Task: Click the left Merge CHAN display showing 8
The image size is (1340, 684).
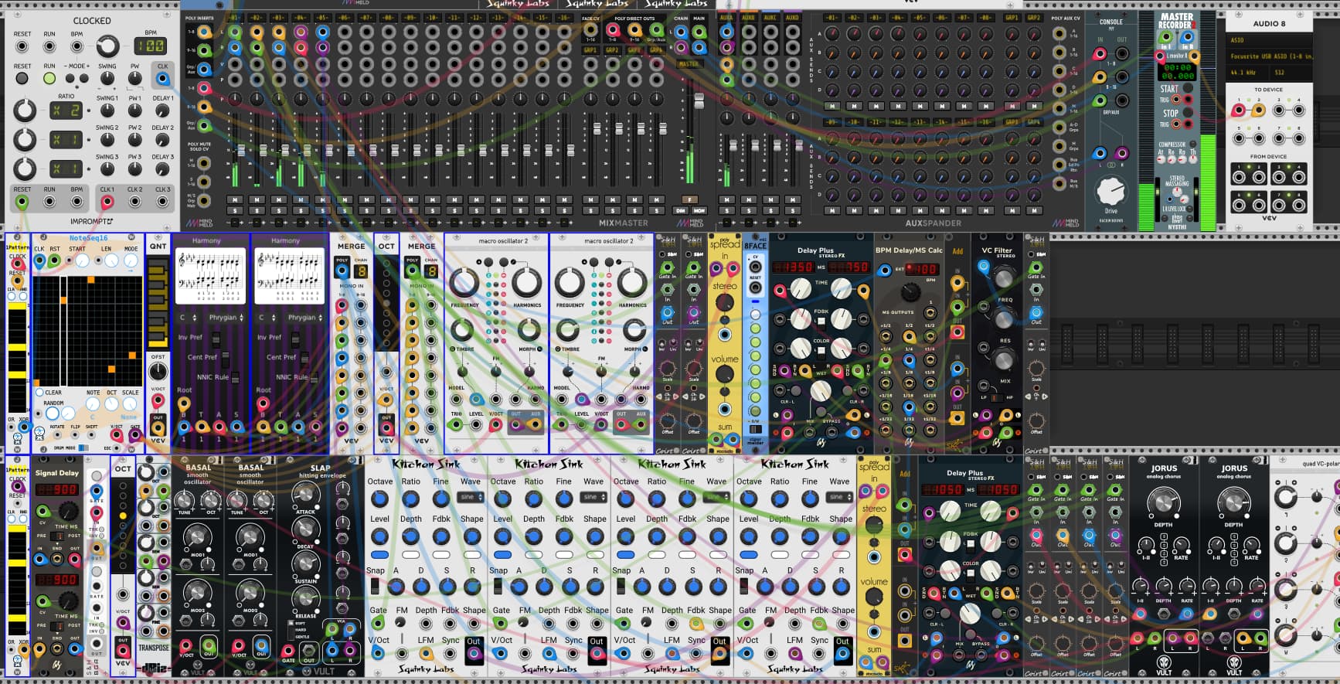Action: (x=360, y=271)
